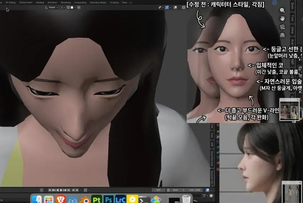
Task: Click Start frame field in timeline
Action: (x=179, y=190)
